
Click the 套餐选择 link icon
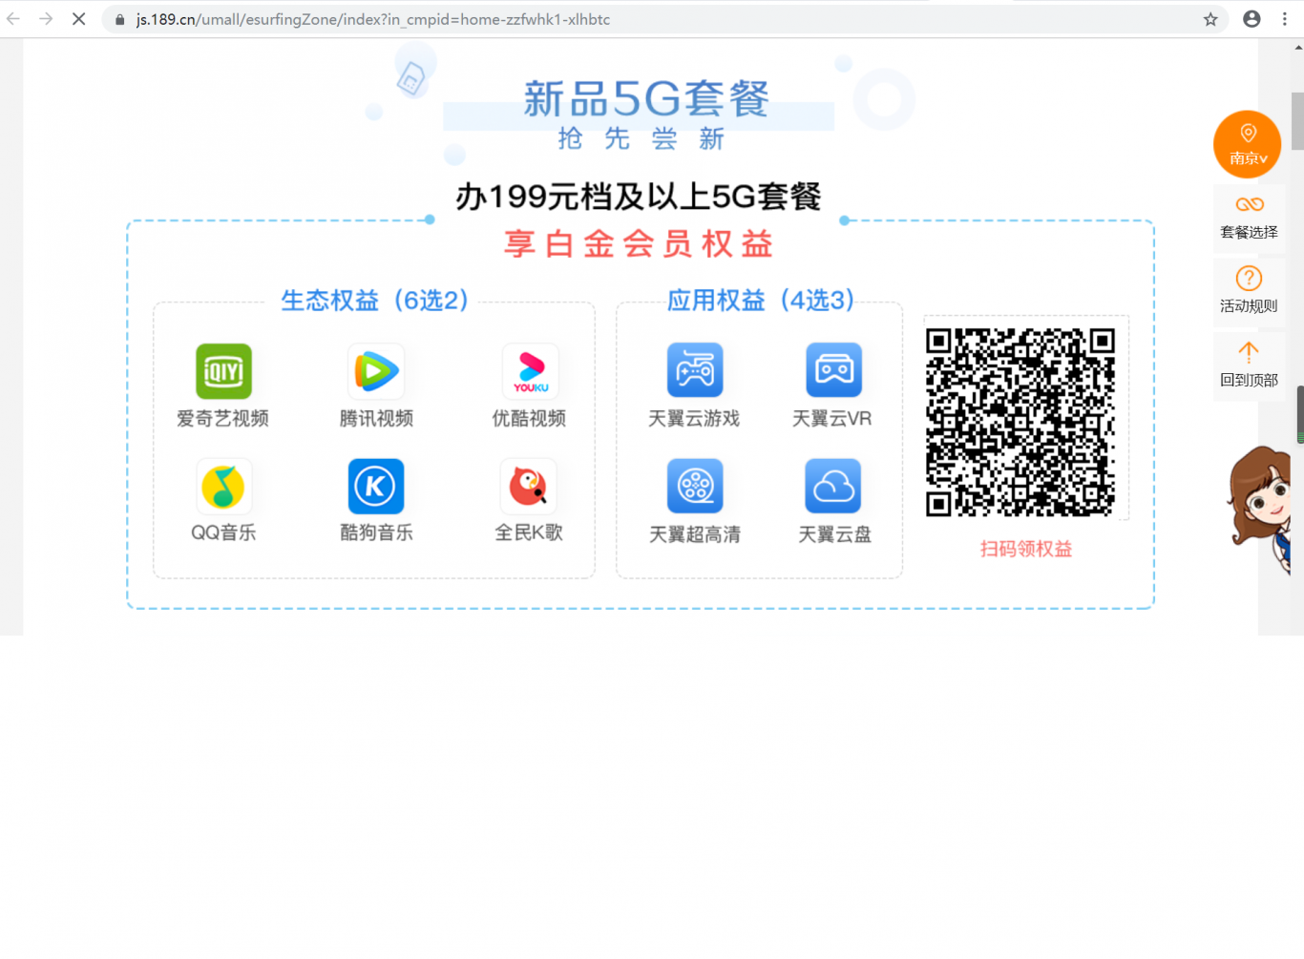(1250, 204)
